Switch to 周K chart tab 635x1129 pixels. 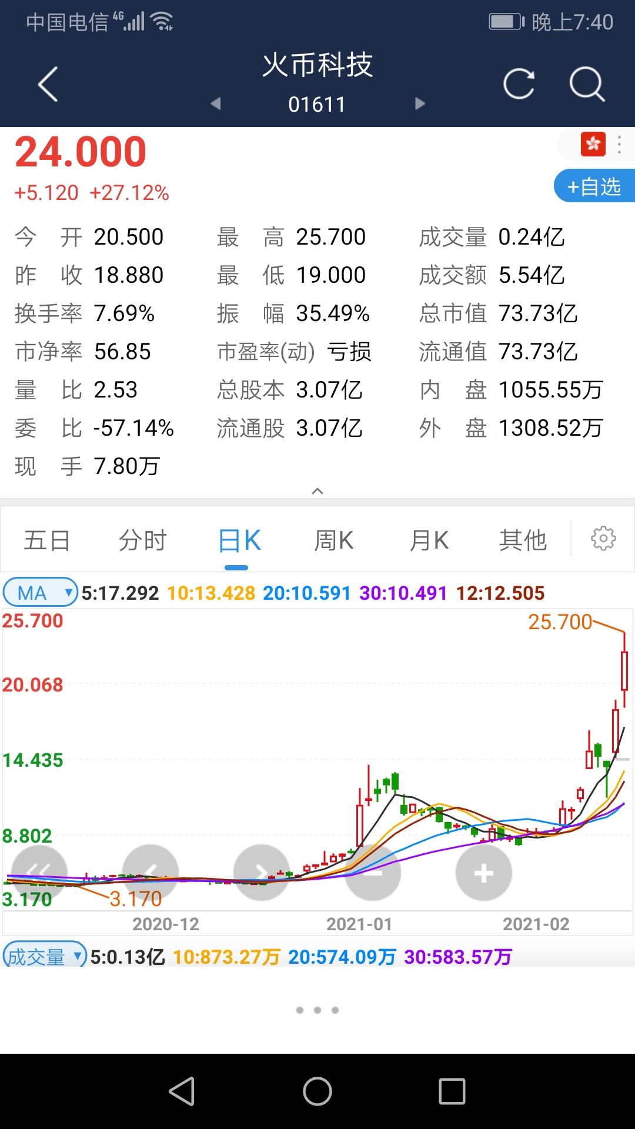(334, 540)
